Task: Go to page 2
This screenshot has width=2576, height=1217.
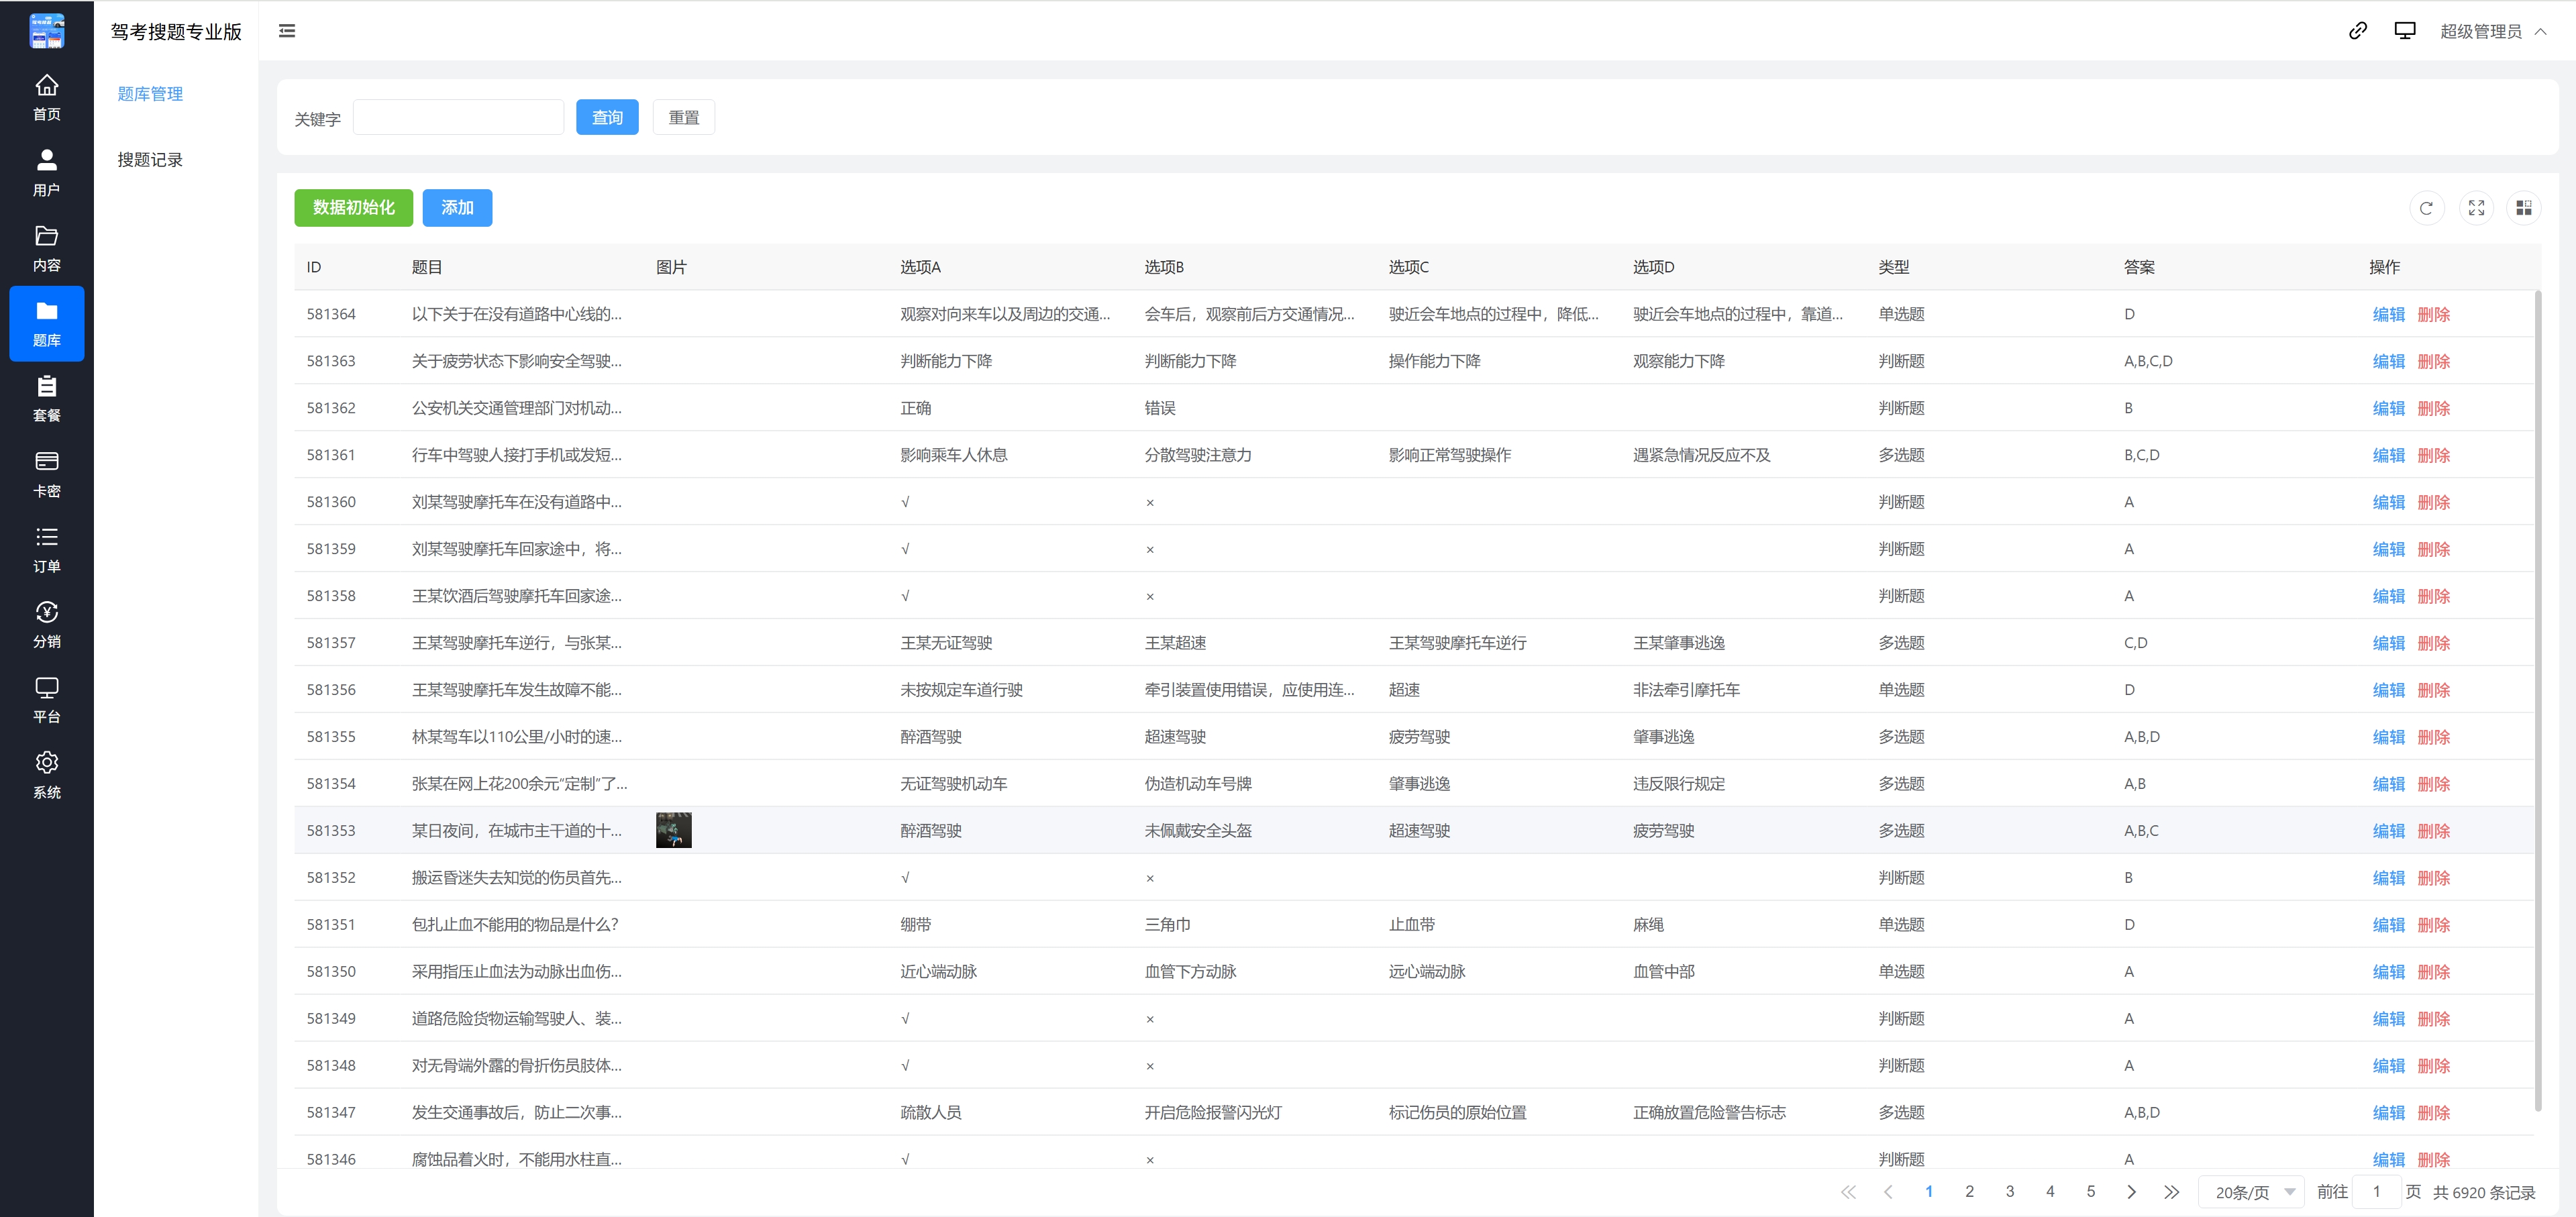Action: coord(1969,1192)
